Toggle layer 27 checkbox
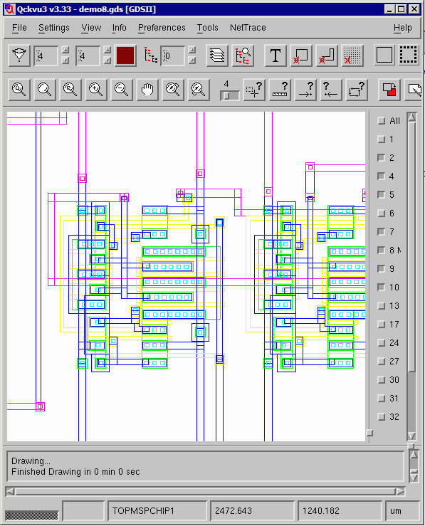Viewport: 425px width, 526px height. tap(382, 362)
